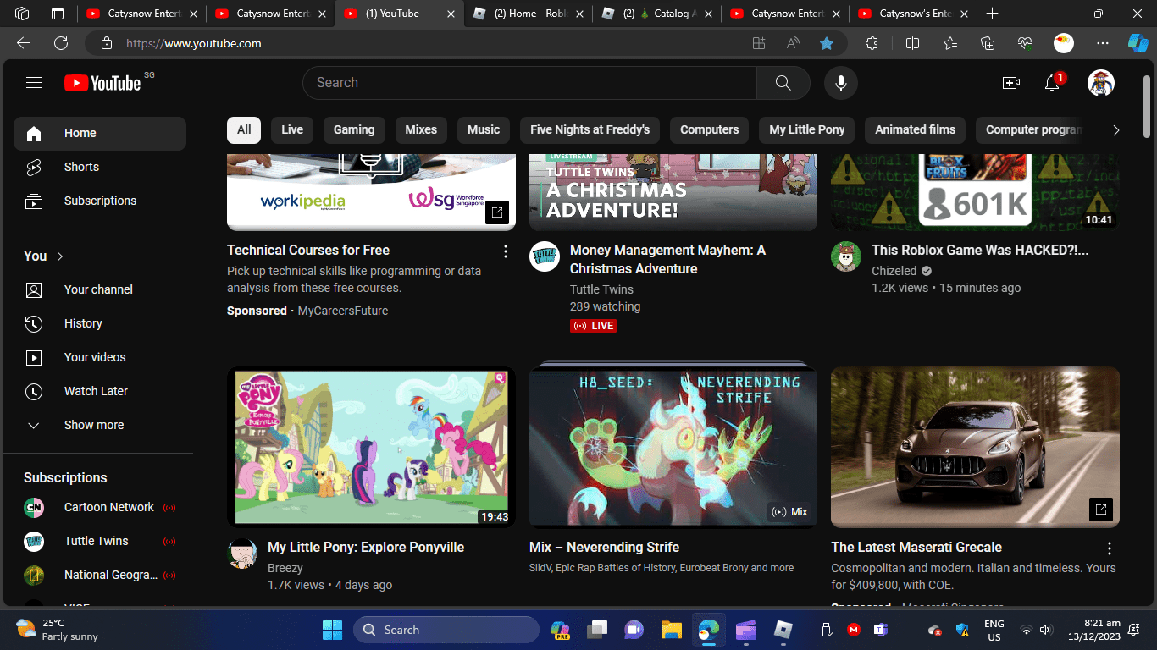Toggle the Music filter chip
The image size is (1157, 650).
[484, 129]
